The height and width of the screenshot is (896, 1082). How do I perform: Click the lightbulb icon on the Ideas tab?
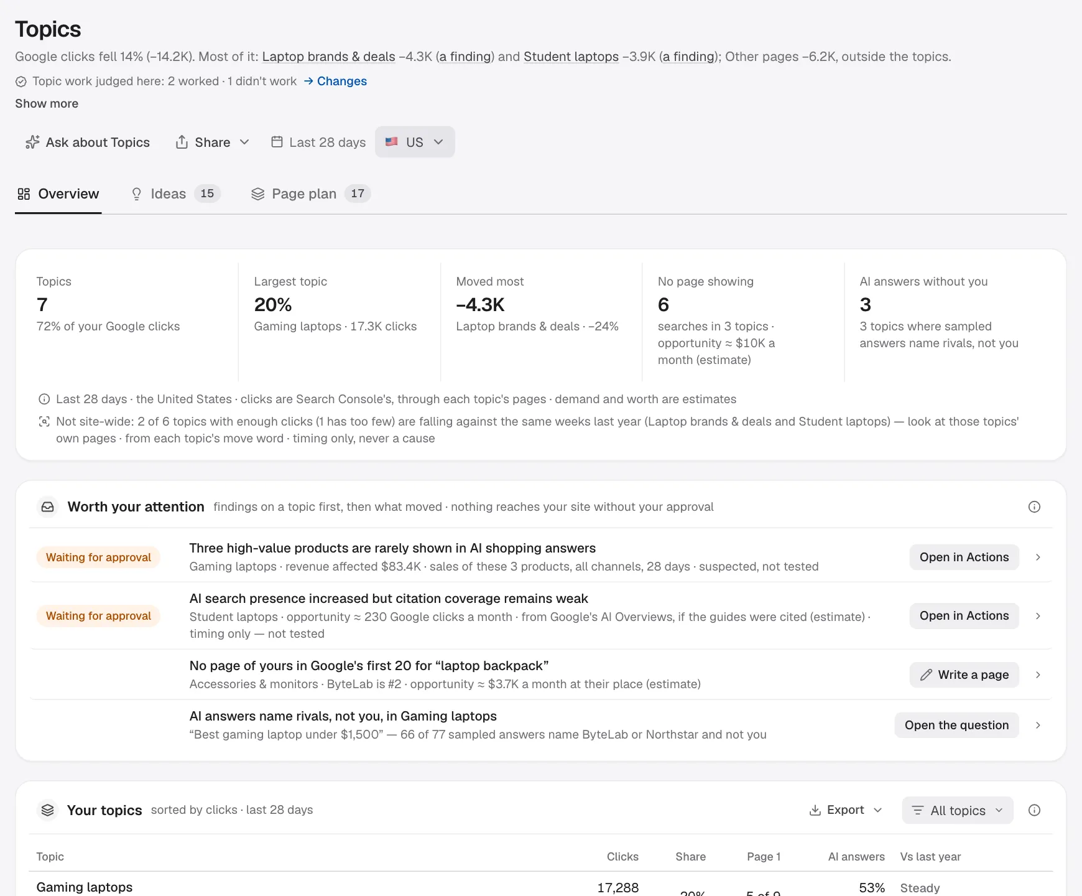[x=137, y=194]
